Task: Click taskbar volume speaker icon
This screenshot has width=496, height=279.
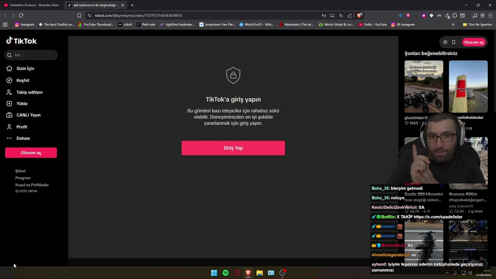Action: pos(470,273)
